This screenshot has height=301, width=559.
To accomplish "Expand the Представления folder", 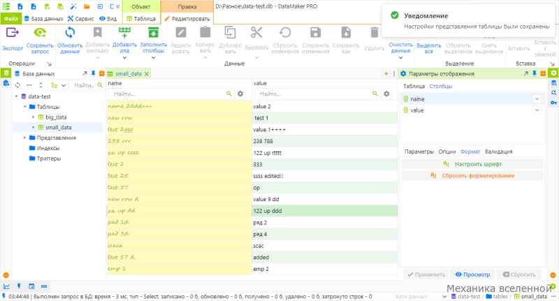I will click(x=25, y=138).
